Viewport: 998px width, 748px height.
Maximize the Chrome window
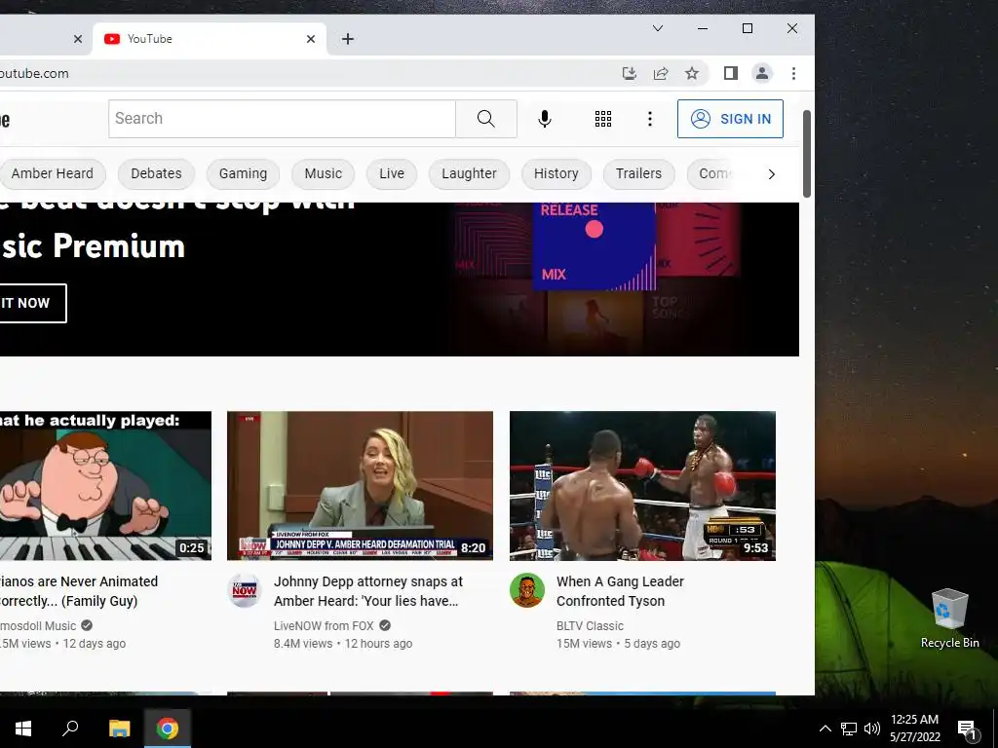point(748,28)
